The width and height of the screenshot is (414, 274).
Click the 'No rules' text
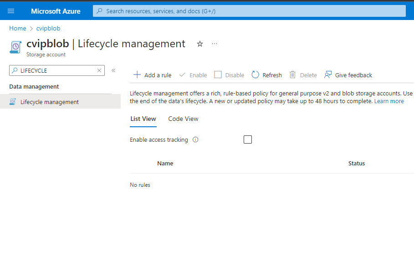[x=140, y=185]
